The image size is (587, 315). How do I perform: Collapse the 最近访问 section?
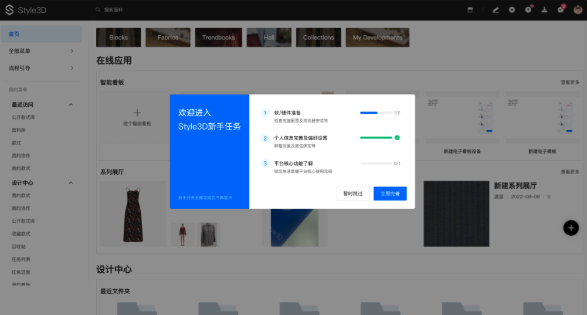tap(71, 105)
